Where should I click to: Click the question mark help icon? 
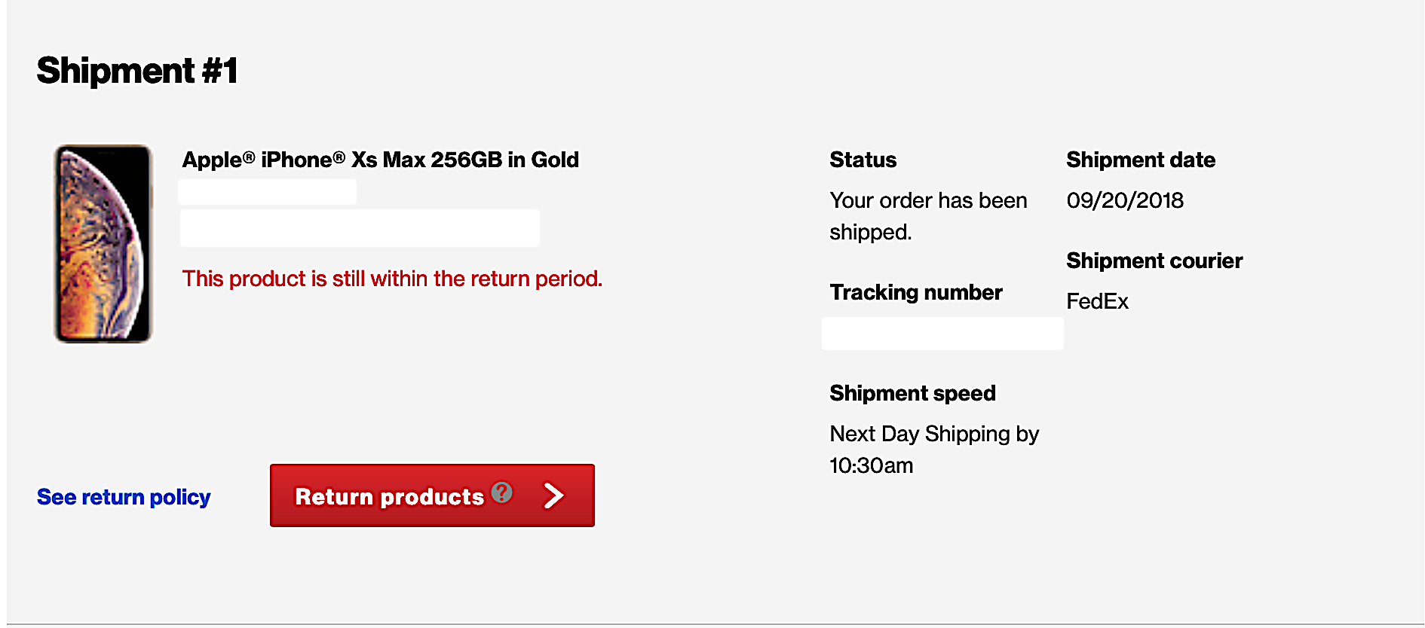click(501, 492)
